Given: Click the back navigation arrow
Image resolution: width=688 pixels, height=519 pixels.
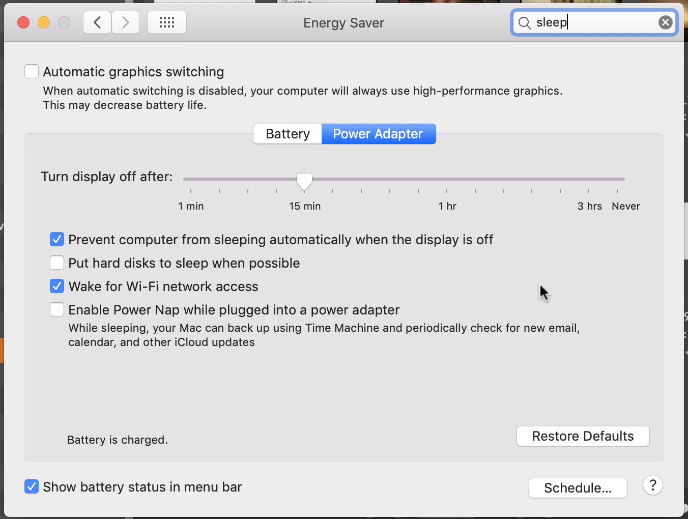Looking at the screenshot, I should (97, 23).
